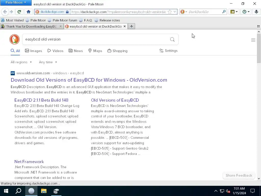The width and height of the screenshot is (261, 196).
Task: Click the DuckDuckGo duck logo
Action: [x=15, y=39]
